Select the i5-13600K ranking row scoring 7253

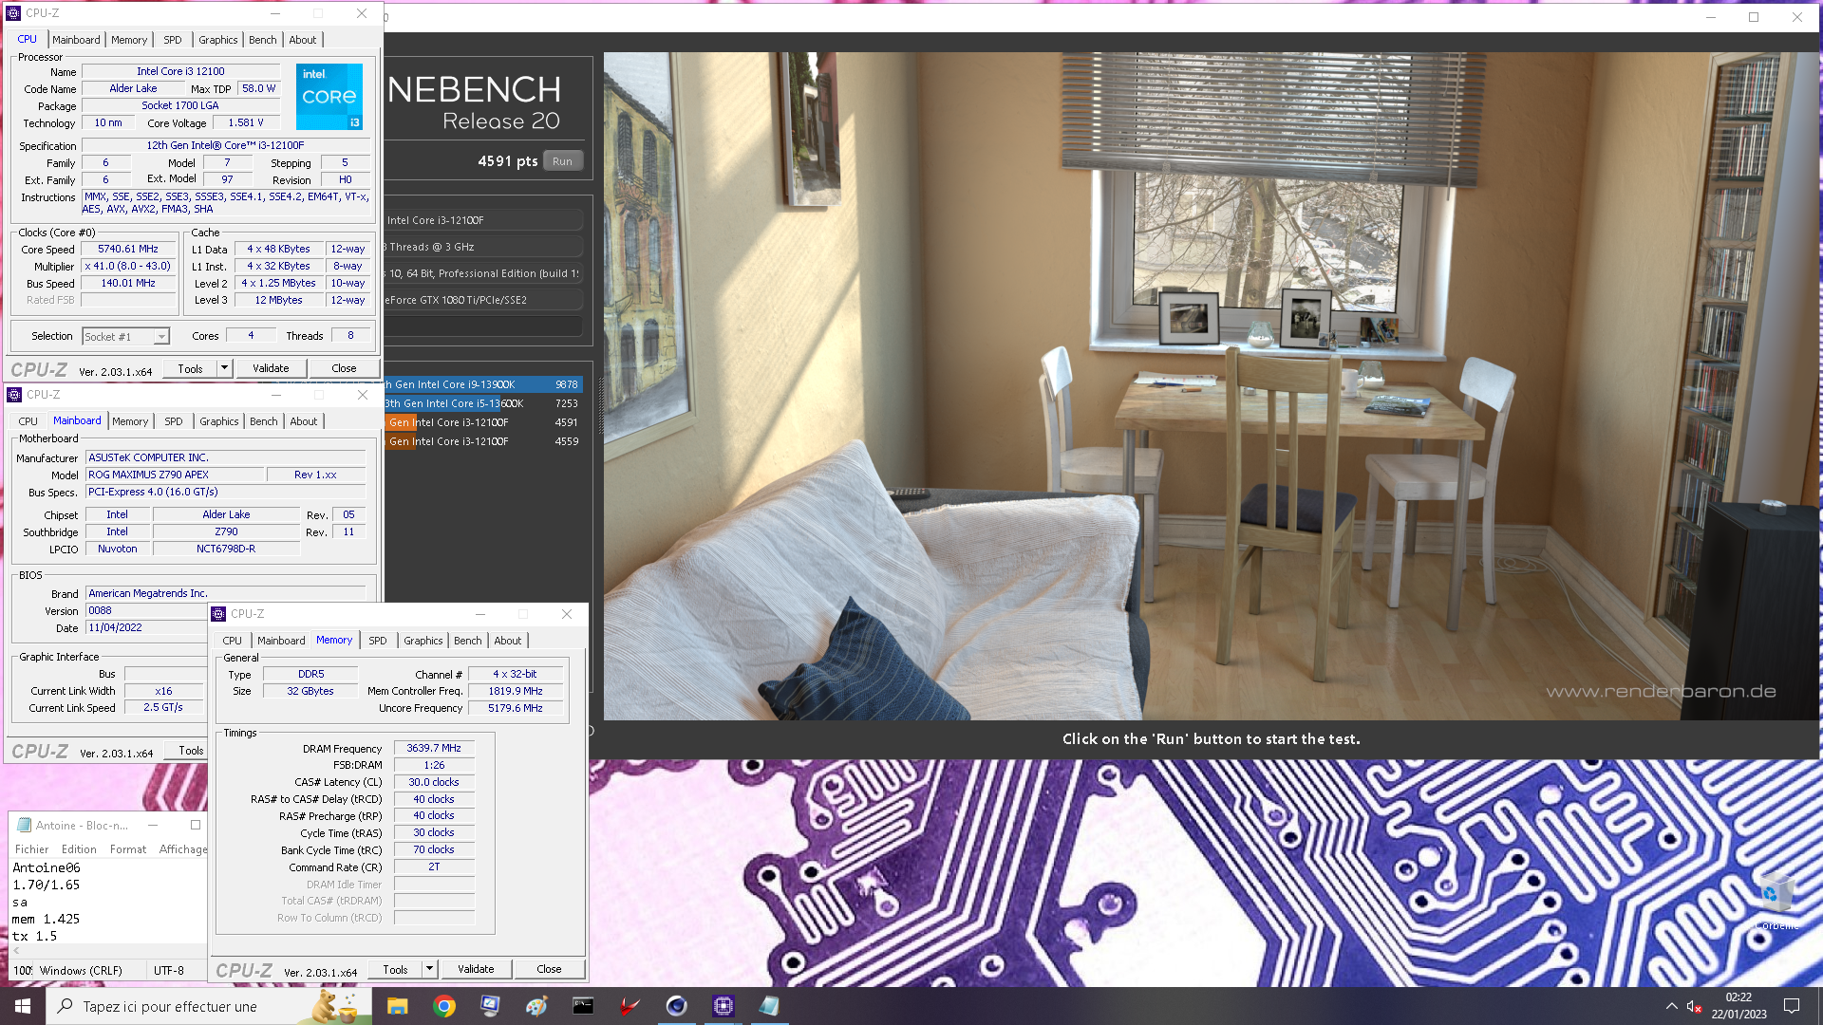(482, 403)
